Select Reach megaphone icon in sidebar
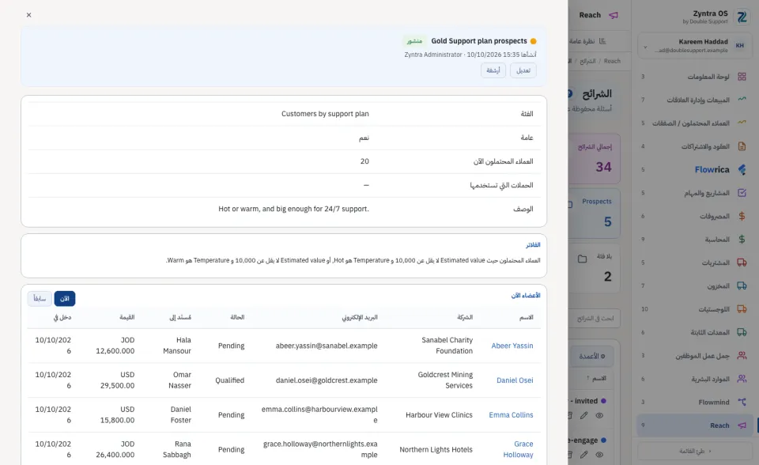Image resolution: width=759 pixels, height=465 pixels. pyautogui.click(x=742, y=425)
